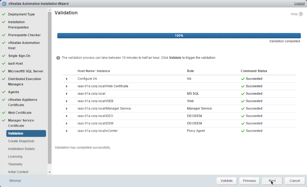
Task: Click checkmark beside Agents step
Action: tap(3, 92)
